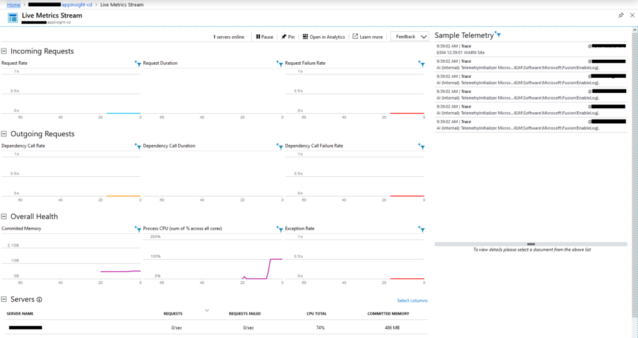Click sort chevron beside Requests column
Screen dimensions: 638x338
pyautogui.click(x=207, y=311)
